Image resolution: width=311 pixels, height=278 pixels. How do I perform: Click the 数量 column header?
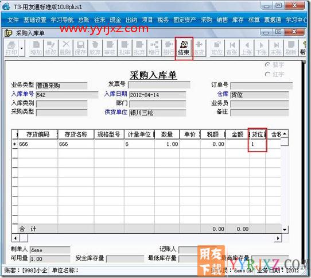pos(167,134)
